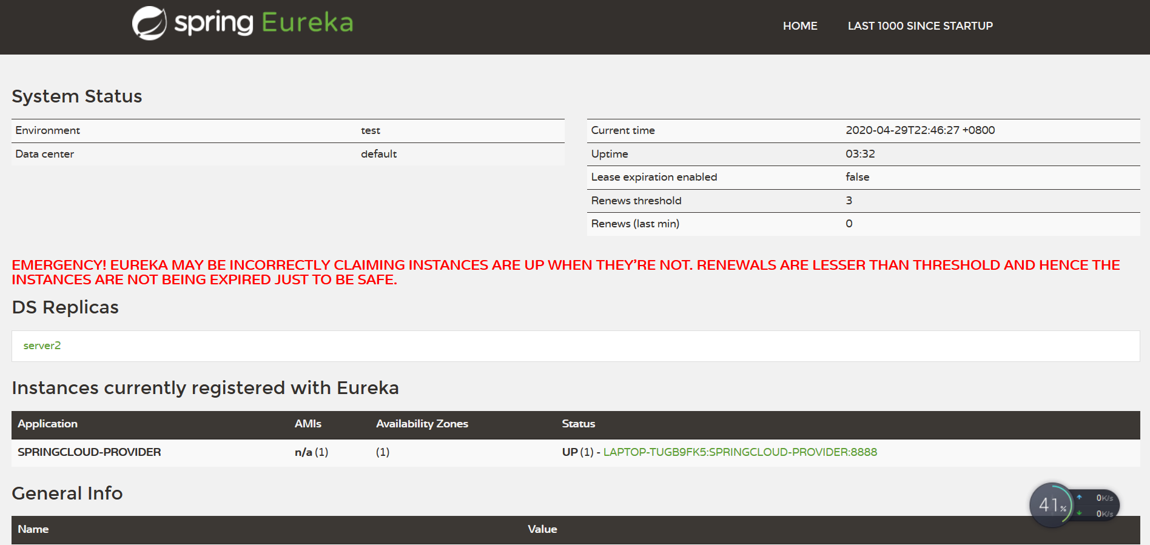The width and height of the screenshot is (1150, 545).
Task: Click the Status column header
Action: pyautogui.click(x=578, y=424)
